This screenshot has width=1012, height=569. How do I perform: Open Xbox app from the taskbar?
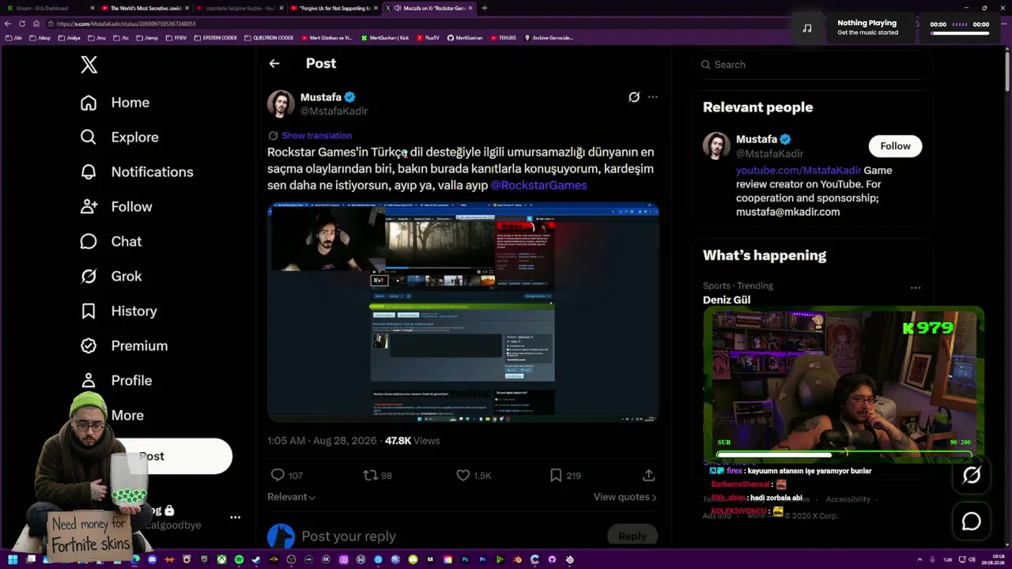[x=221, y=560]
